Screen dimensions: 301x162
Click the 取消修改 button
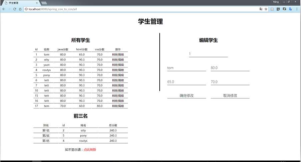pos(230,95)
